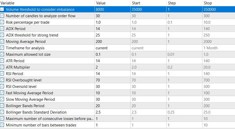The width and height of the screenshot is (235, 129).
Task: Select the Volume threshold value cell 8000
Action: click(112, 9)
